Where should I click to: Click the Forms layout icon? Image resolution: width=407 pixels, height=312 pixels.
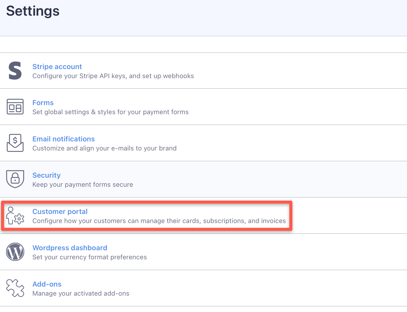15,107
